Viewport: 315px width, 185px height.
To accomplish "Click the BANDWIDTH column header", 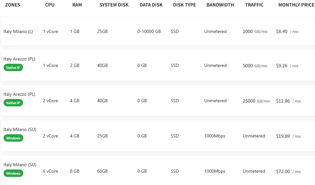I will [220, 5].
